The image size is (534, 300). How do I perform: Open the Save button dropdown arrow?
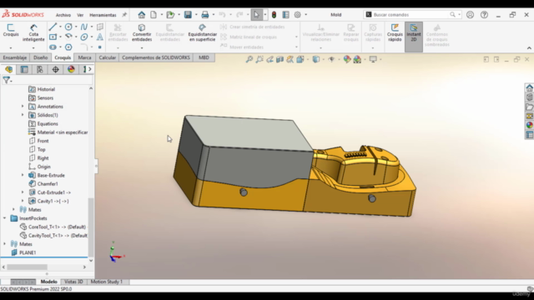click(196, 15)
